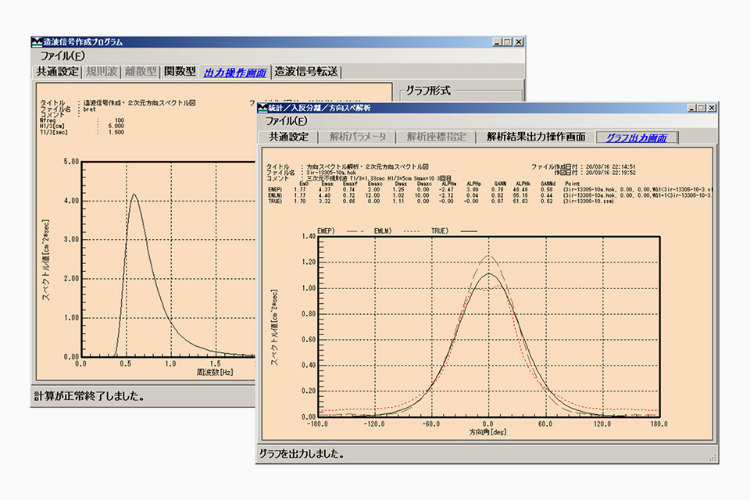
Task: Click status text グラフを出力しました。
Action: pyautogui.click(x=302, y=454)
